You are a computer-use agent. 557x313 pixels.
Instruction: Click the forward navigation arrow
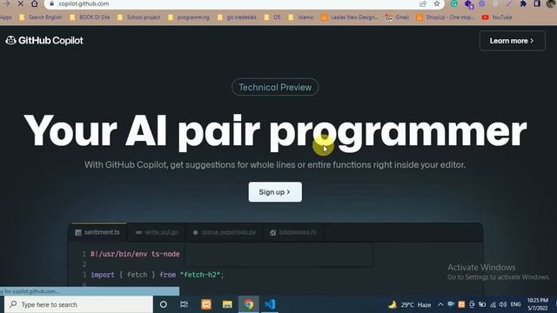[6, 3]
